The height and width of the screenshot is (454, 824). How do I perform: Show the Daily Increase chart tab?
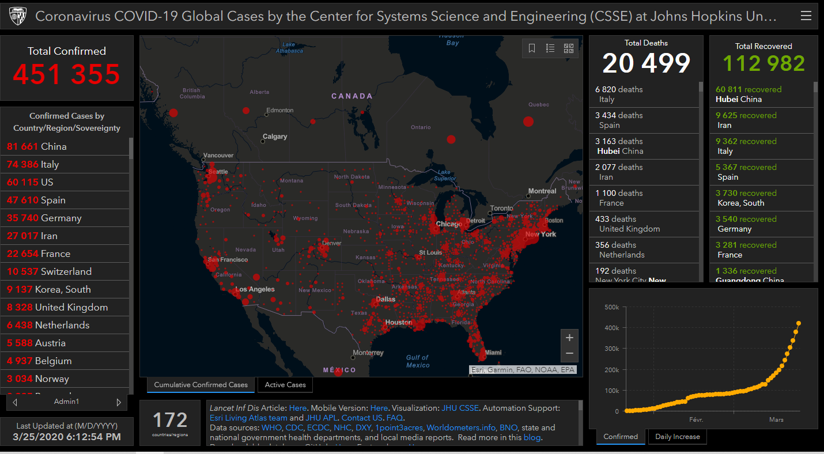point(677,437)
